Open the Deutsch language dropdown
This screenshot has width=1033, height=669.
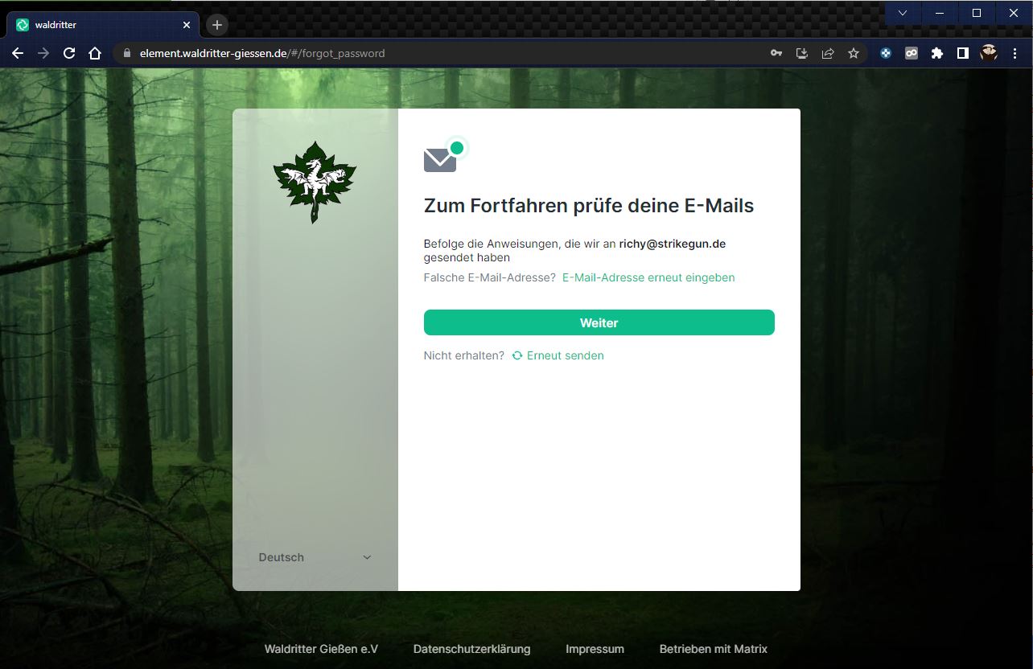315,557
